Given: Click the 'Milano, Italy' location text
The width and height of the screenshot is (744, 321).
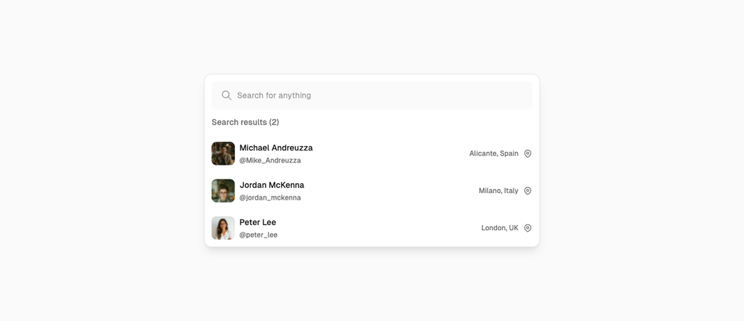Looking at the screenshot, I should (x=498, y=191).
